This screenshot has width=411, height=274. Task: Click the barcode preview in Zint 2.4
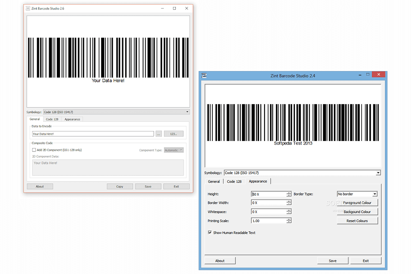pyautogui.click(x=293, y=125)
